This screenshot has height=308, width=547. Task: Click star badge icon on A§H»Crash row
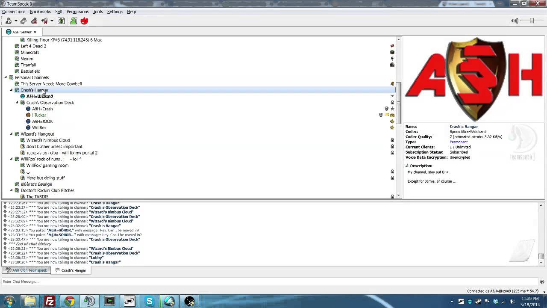tap(392, 109)
